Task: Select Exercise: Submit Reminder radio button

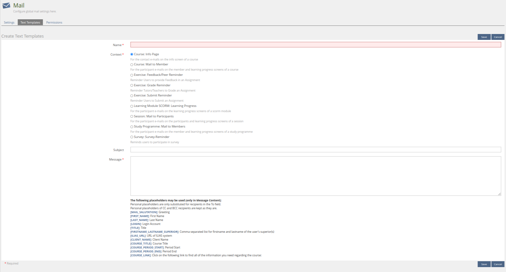Action: [x=132, y=96]
